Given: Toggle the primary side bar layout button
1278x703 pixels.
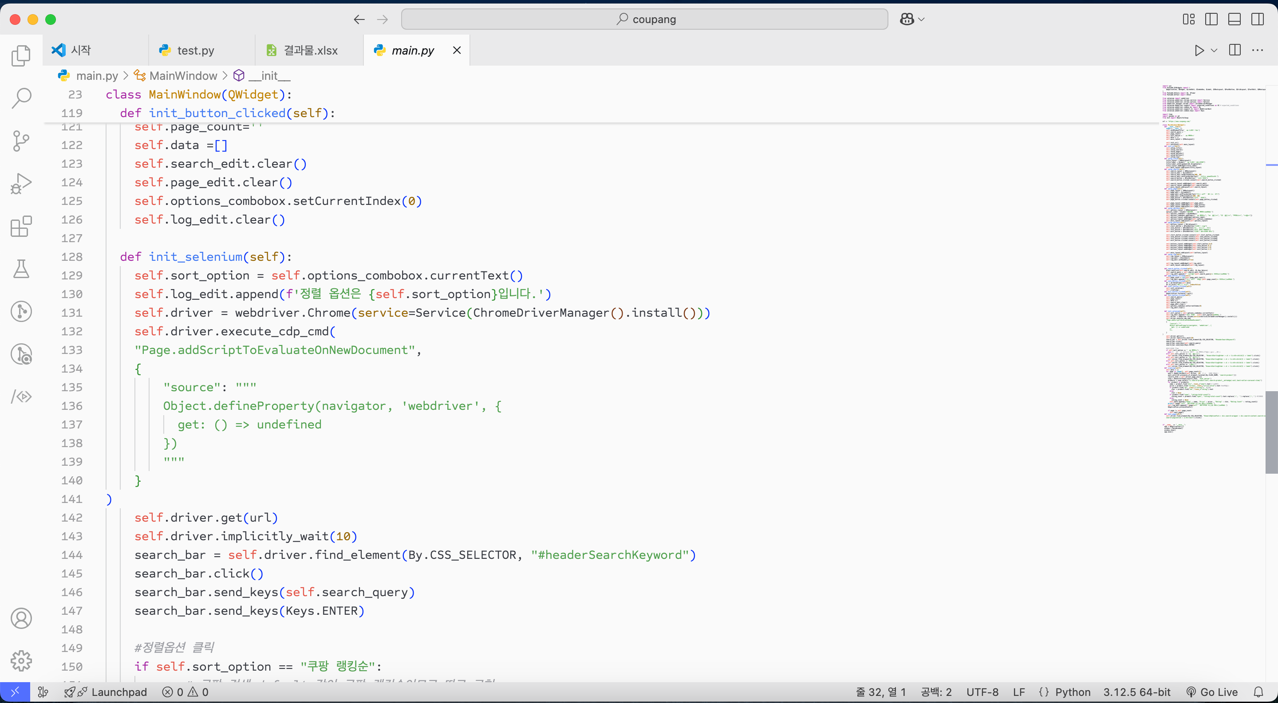Looking at the screenshot, I should point(1211,20).
